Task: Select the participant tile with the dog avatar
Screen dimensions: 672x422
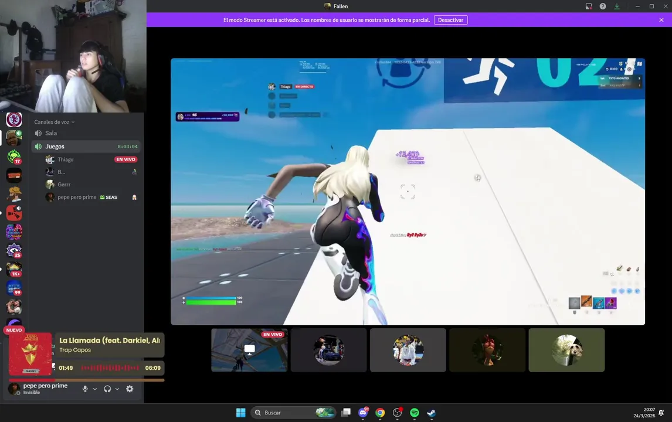Action: (566, 350)
